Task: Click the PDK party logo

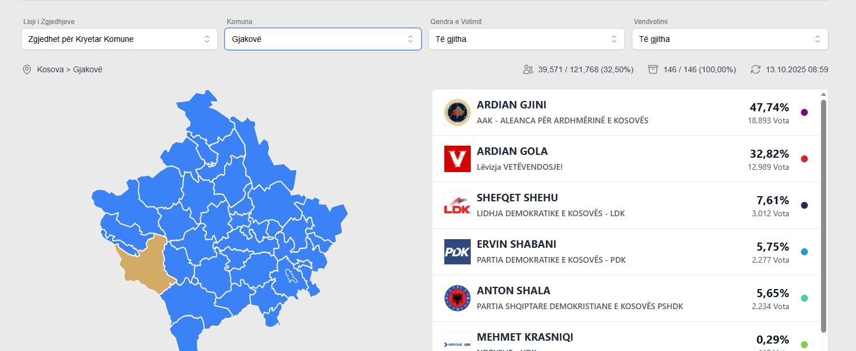Action: (x=457, y=252)
